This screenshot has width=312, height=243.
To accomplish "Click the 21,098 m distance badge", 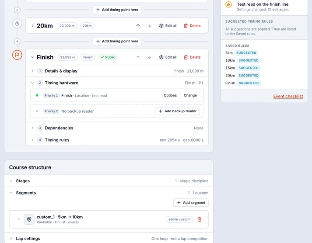I will pos(68,57).
